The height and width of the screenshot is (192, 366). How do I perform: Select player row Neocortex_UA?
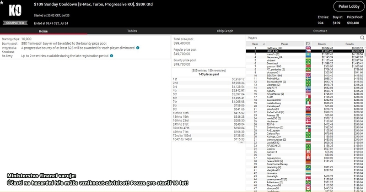(305, 57)
